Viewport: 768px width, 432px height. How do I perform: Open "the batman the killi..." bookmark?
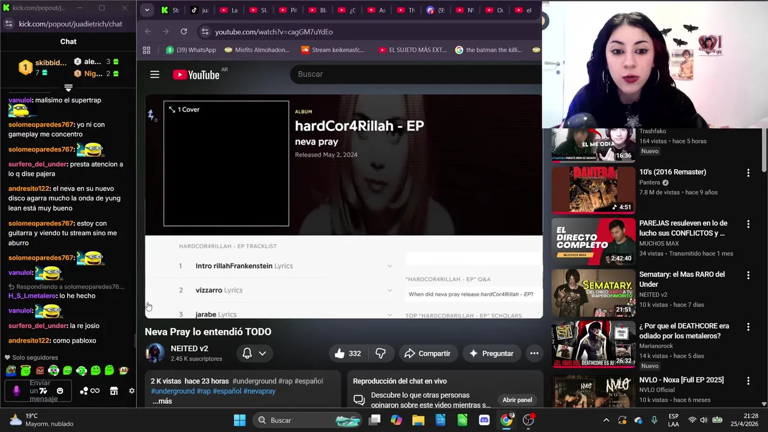tap(489, 50)
